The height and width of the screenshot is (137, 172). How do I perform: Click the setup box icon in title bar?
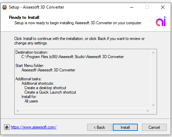point(4,7)
